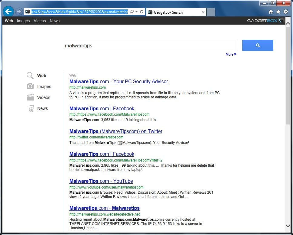Open Favorites star icon

click(278, 12)
